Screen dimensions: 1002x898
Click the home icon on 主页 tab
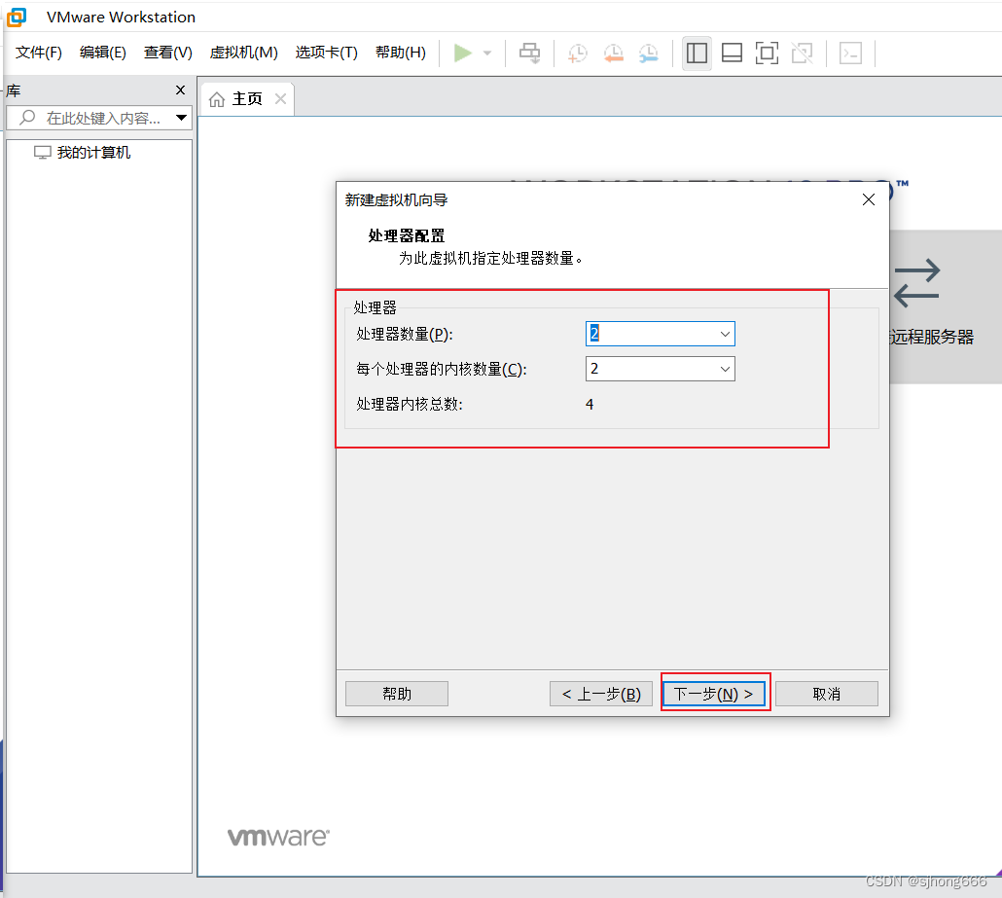point(217,99)
